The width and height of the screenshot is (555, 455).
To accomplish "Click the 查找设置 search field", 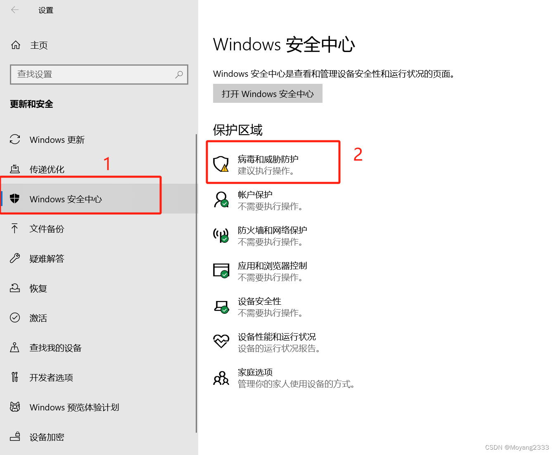I will click(99, 74).
